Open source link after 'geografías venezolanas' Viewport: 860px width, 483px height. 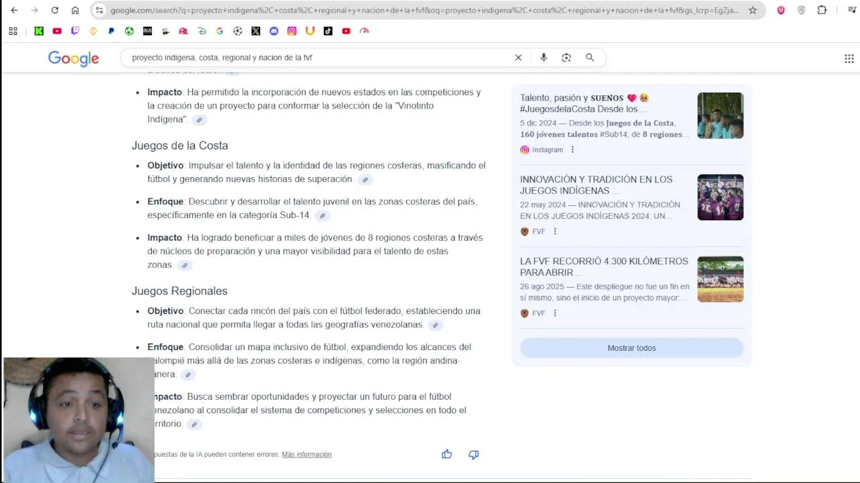coord(435,325)
